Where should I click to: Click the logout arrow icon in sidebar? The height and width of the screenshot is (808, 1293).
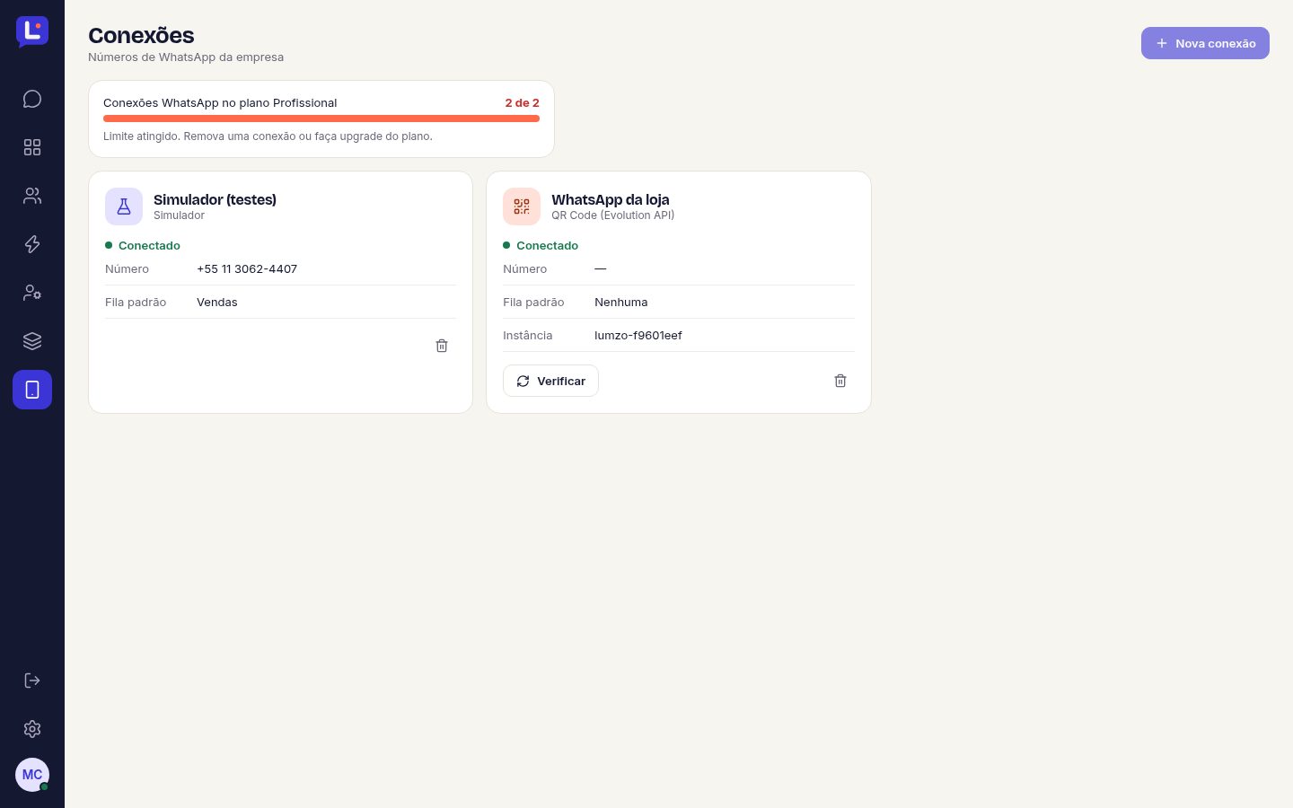point(32,681)
